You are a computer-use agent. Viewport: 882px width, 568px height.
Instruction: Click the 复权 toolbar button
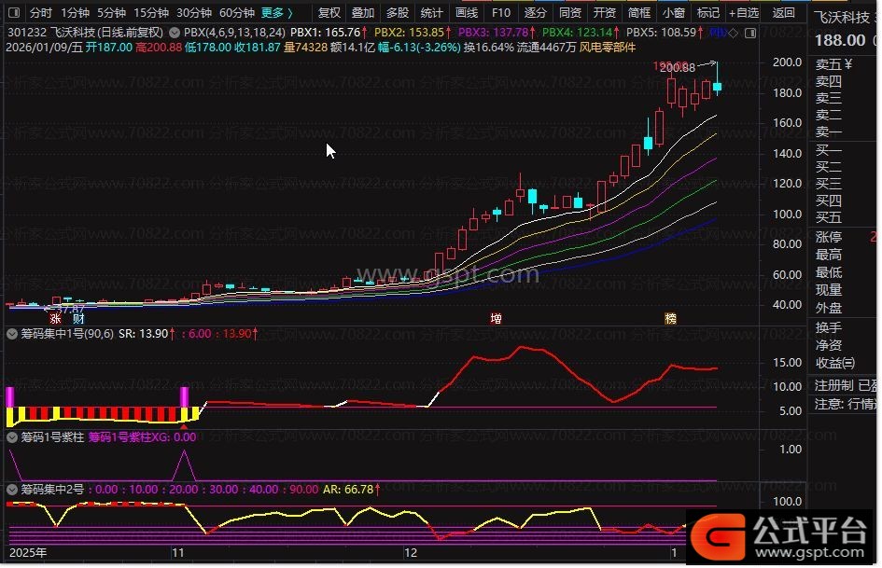[x=329, y=13]
